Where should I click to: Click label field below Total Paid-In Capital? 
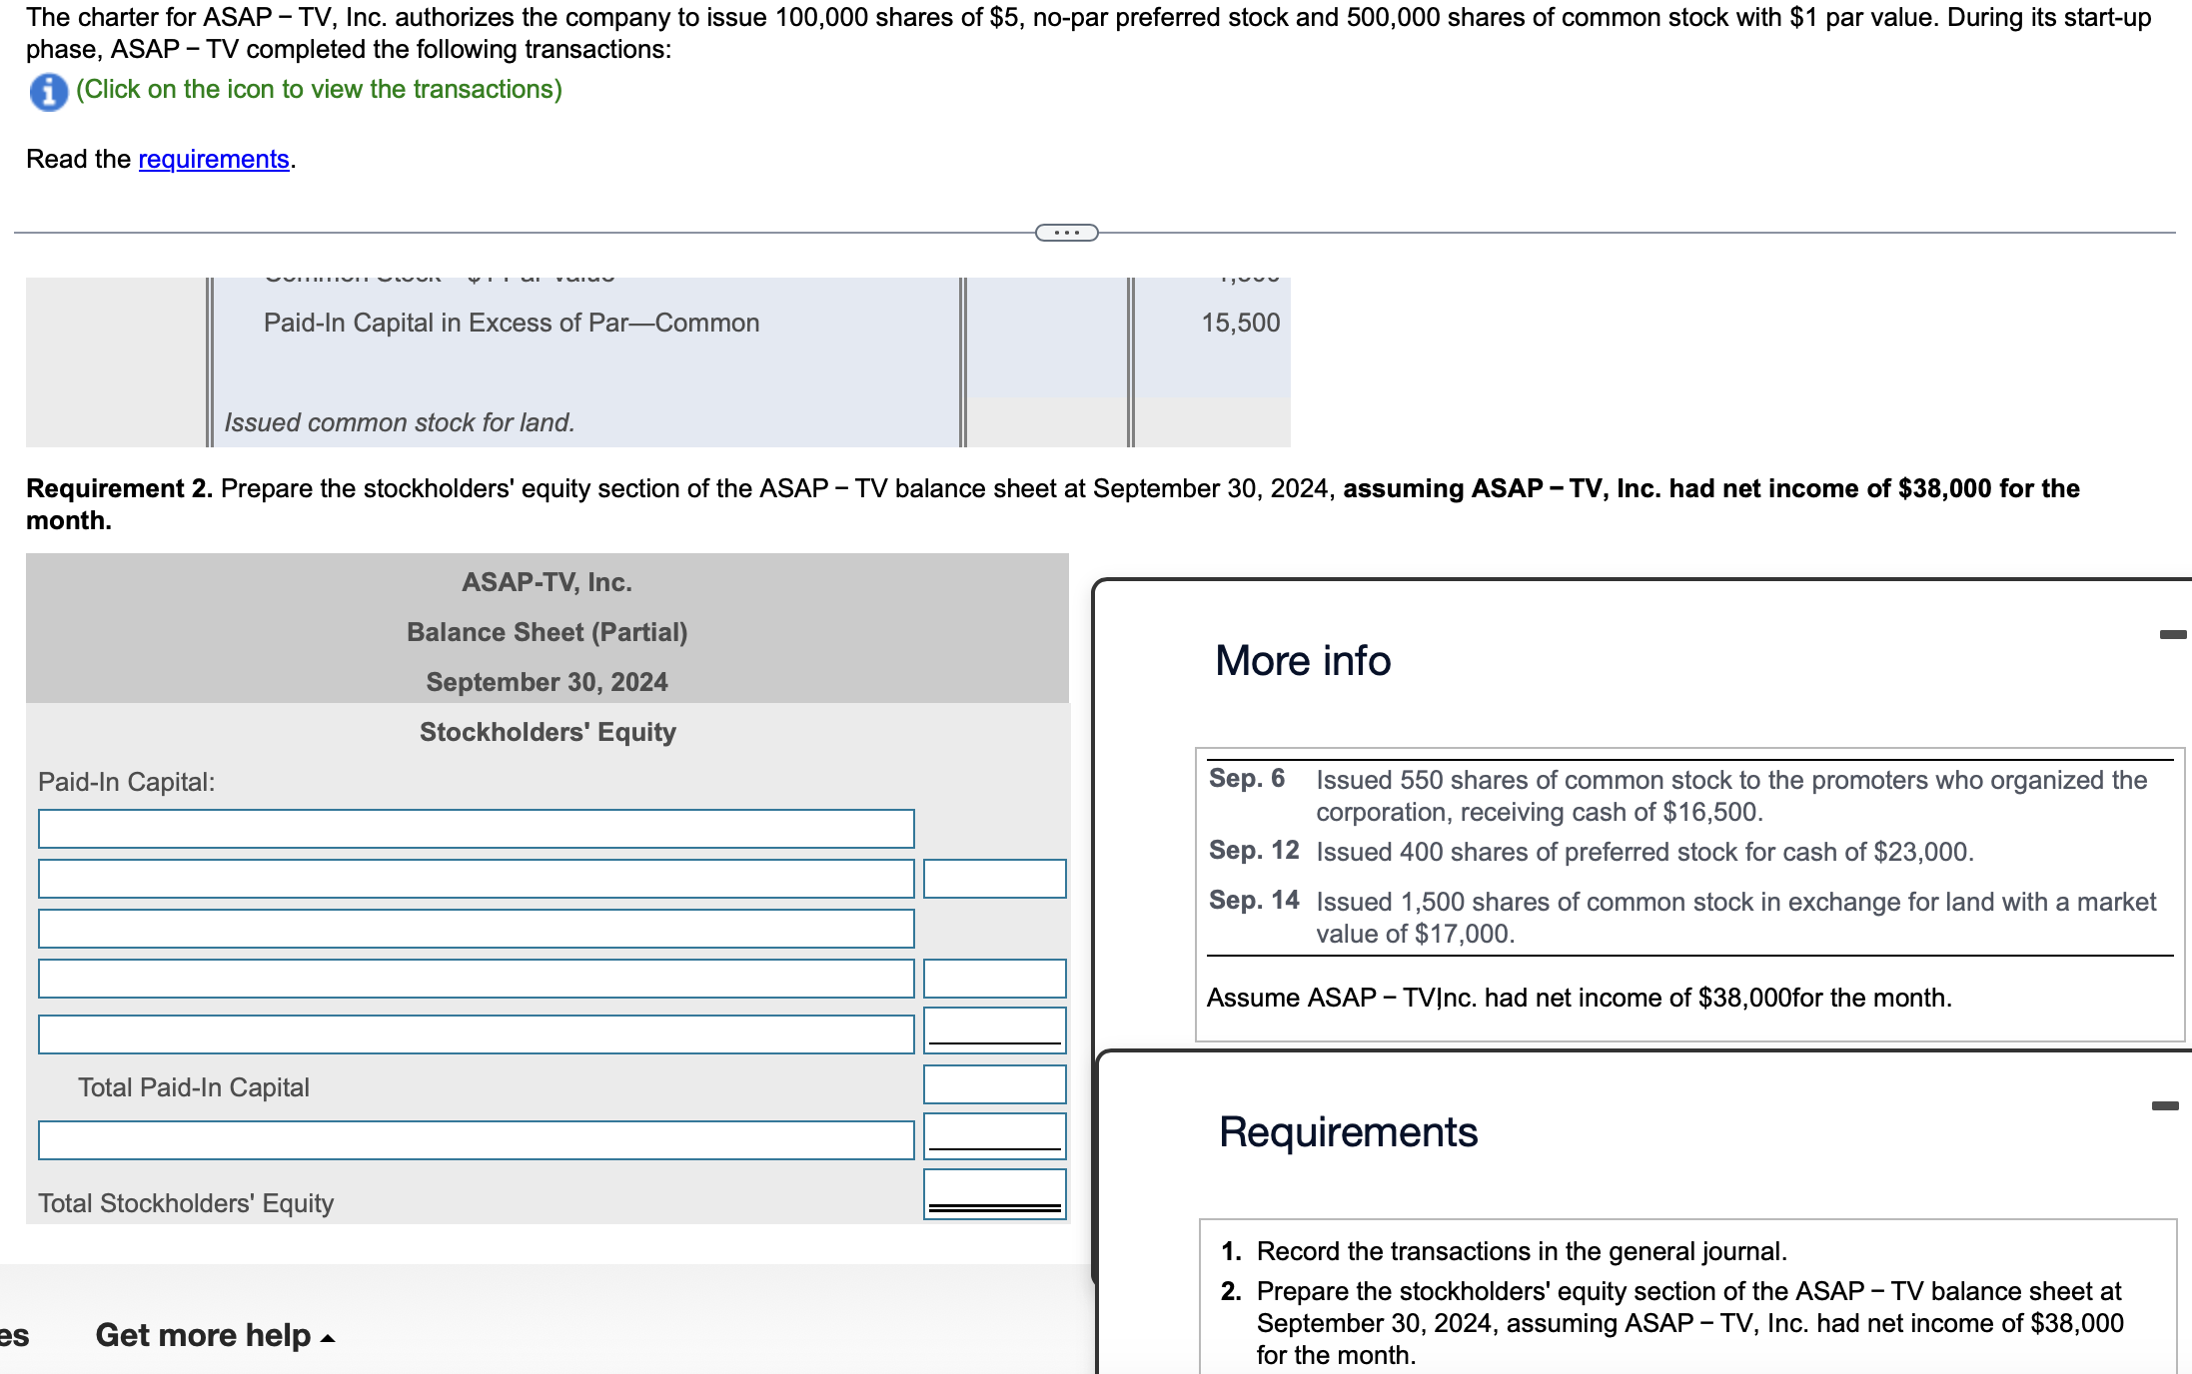point(476,1140)
